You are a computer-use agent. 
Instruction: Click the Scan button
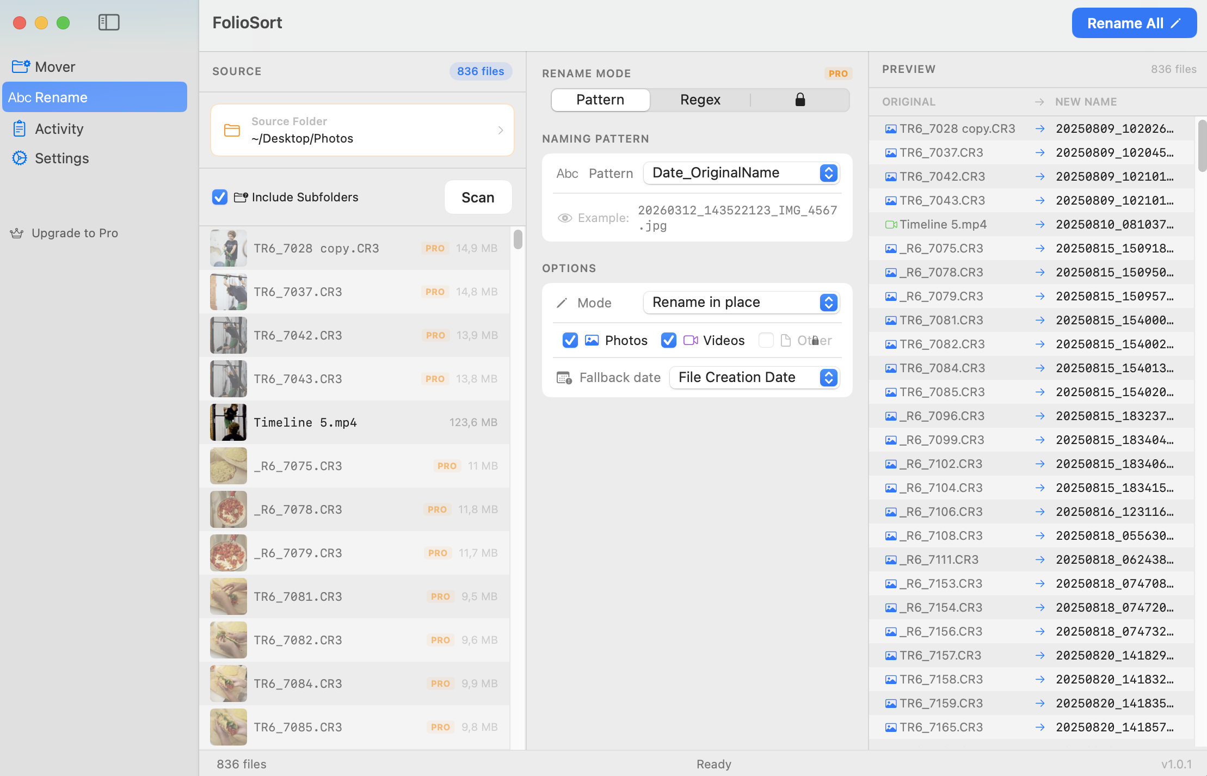pyautogui.click(x=478, y=197)
